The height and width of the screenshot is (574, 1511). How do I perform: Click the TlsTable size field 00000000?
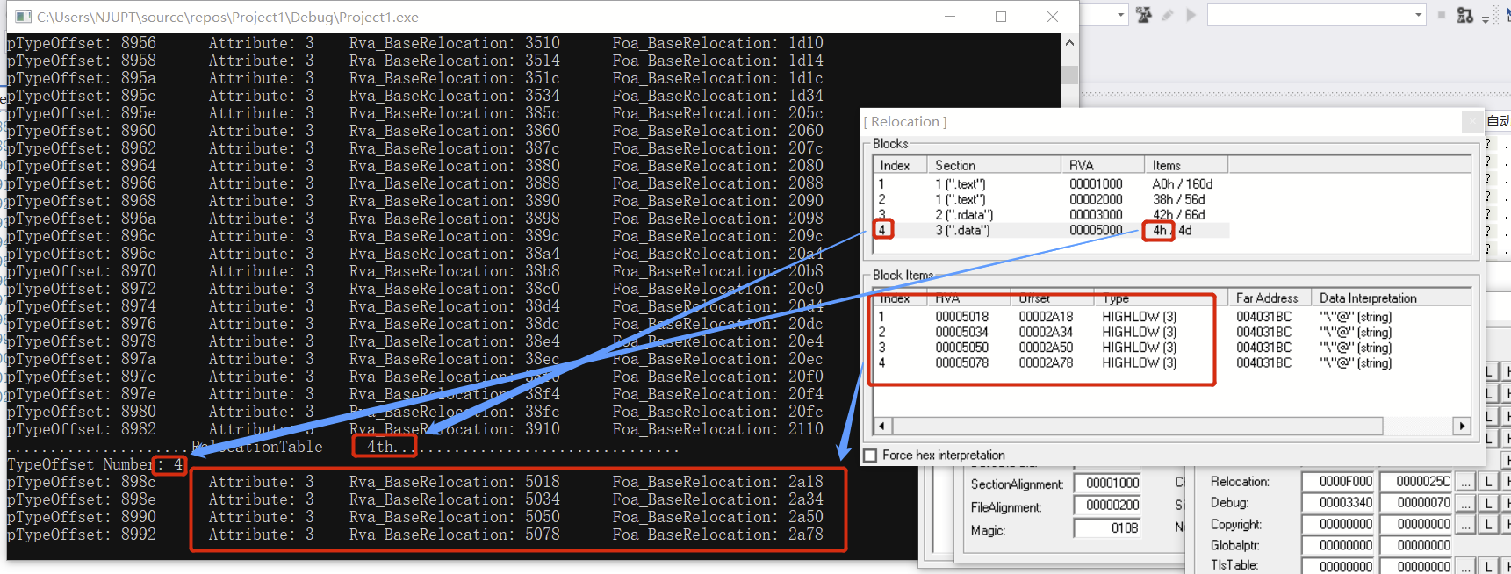pos(1416,566)
